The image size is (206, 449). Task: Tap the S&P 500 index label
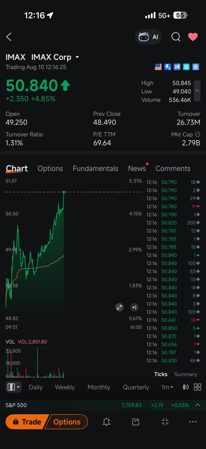(16, 405)
